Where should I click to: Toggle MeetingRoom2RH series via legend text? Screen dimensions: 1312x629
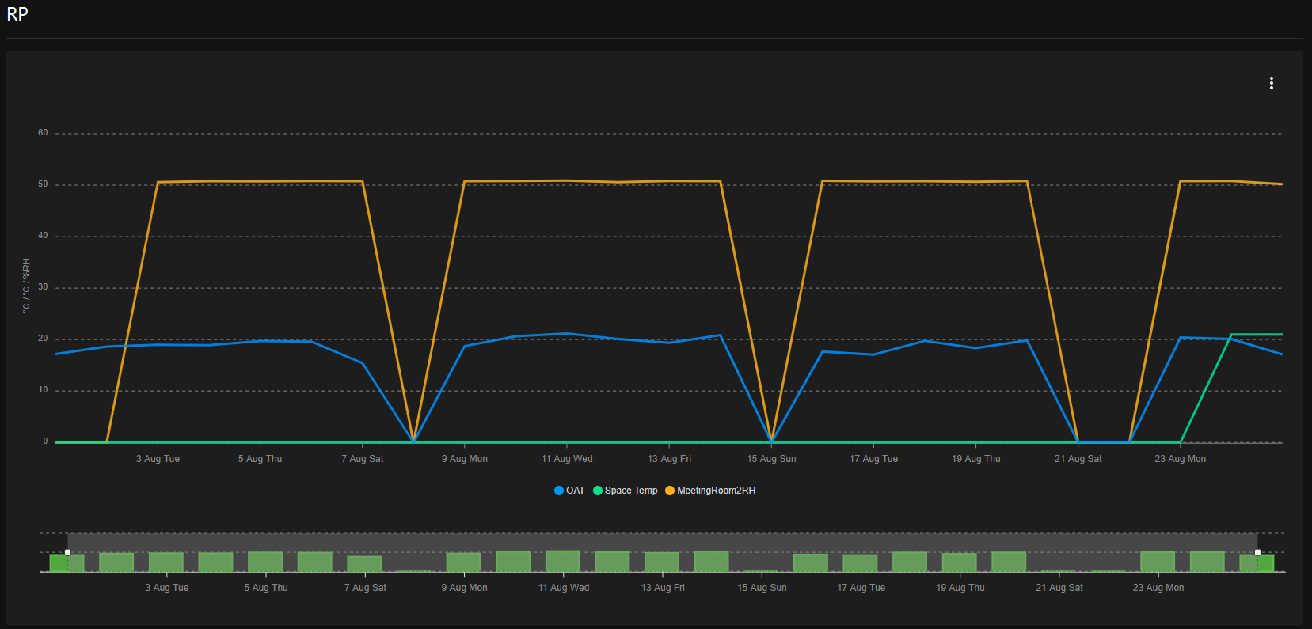pyautogui.click(x=716, y=491)
